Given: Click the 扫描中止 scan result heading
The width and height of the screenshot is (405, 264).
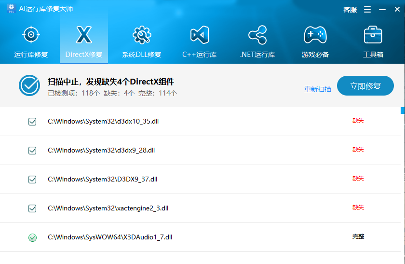Looking at the screenshot, I should tap(110, 82).
